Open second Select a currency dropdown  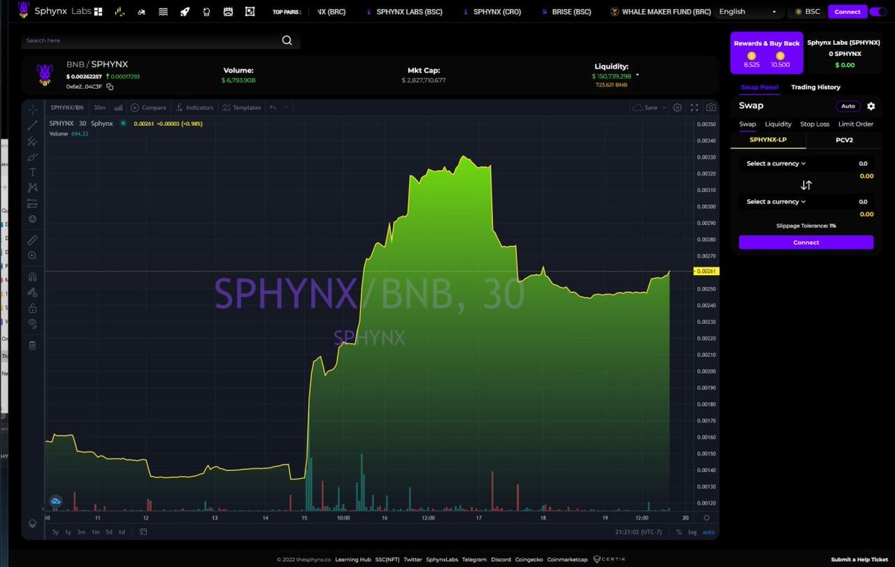point(776,202)
